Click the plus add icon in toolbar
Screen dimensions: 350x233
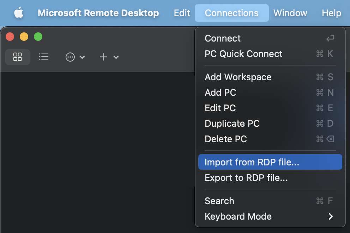pyautogui.click(x=103, y=57)
